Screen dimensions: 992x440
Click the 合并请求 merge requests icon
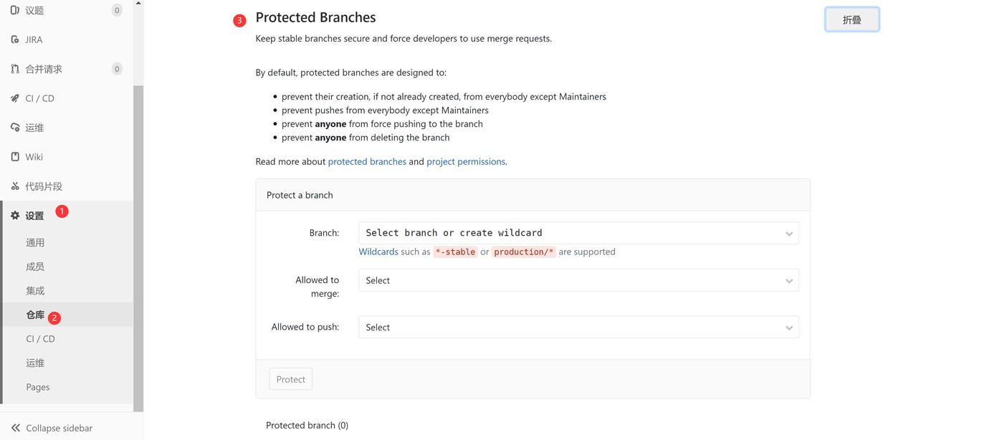tap(15, 69)
